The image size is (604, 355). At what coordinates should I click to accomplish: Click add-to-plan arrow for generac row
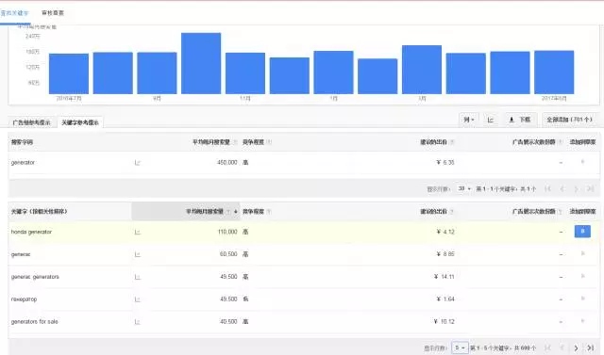(583, 253)
